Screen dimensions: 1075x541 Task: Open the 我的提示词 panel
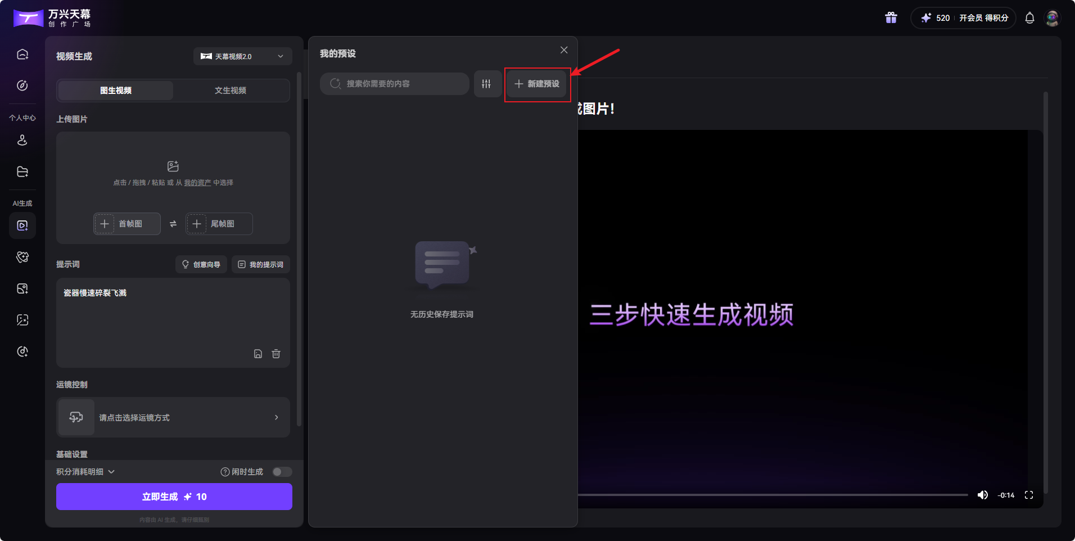pos(260,264)
